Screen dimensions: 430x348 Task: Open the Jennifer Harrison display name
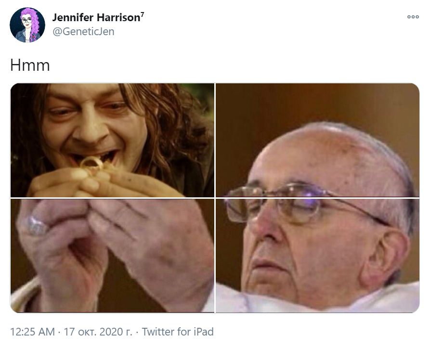pos(96,17)
